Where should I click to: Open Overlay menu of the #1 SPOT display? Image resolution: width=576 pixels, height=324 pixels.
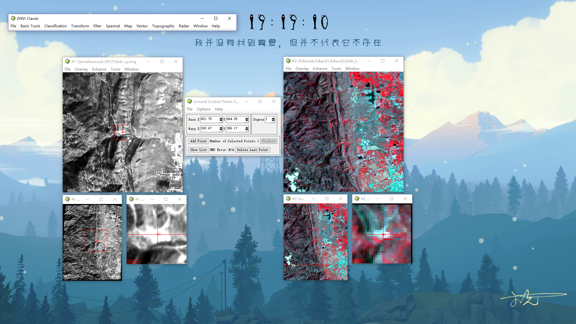point(81,69)
